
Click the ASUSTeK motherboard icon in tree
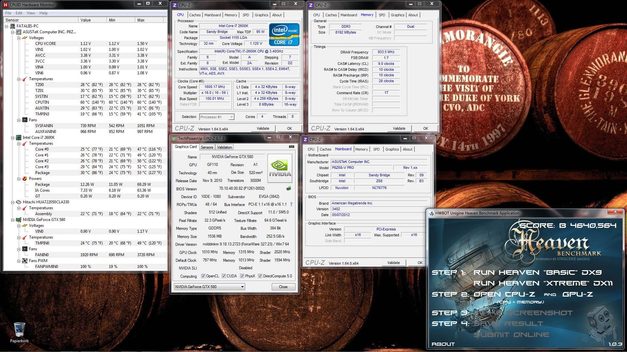coord(19,32)
